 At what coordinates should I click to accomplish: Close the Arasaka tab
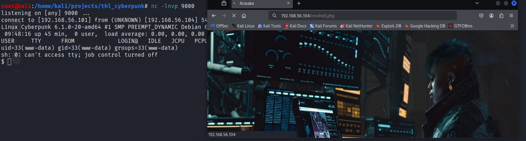point(288,3)
